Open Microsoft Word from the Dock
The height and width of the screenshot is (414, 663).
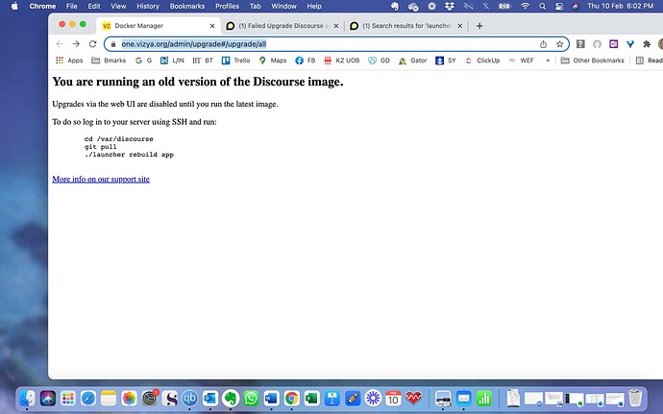pyautogui.click(x=271, y=398)
